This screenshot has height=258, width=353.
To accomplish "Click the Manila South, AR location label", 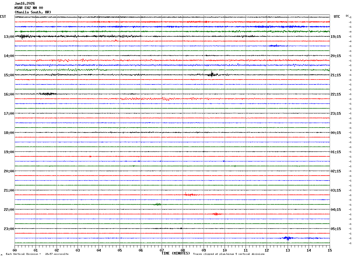I will [33, 12].
